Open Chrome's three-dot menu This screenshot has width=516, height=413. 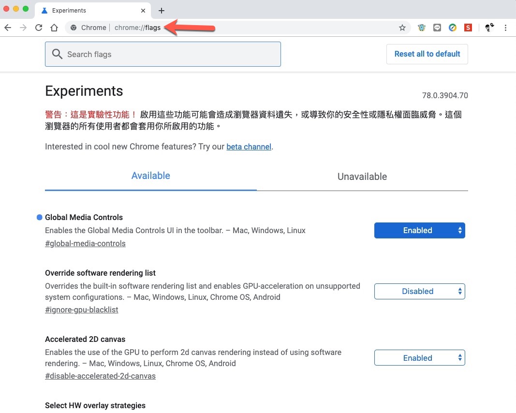505,28
